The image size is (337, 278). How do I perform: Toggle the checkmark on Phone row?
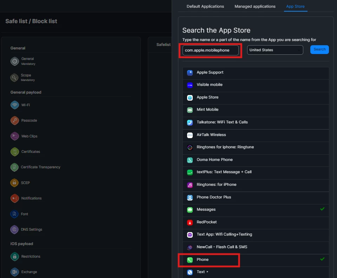pyautogui.click(x=322, y=259)
